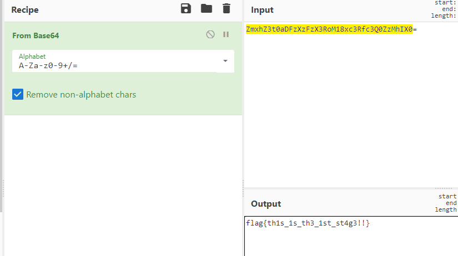Click the 'Remove non-alphabet chars' label text
Screen dimensions: 458x256
point(81,95)
